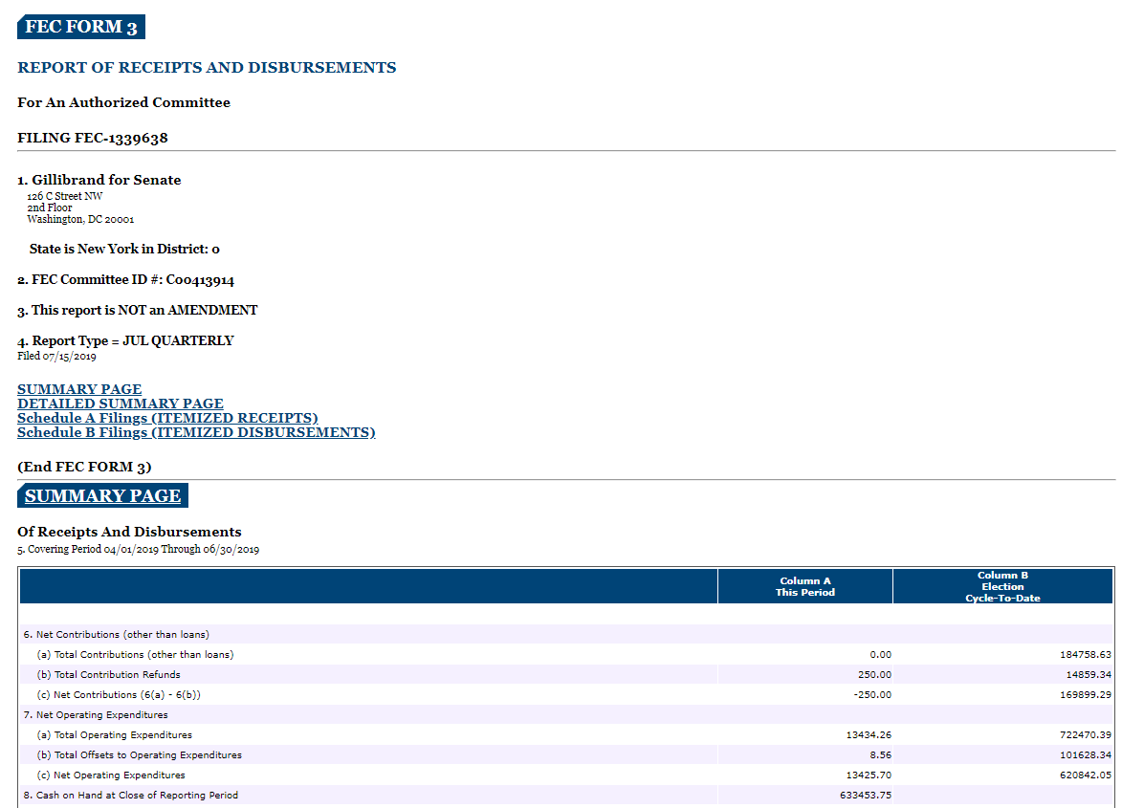Open Schedule B Filings itemized disbursements link
The width and height of the screenshot is (1122, 808).
pyautogui.click(x=196, y=432)
